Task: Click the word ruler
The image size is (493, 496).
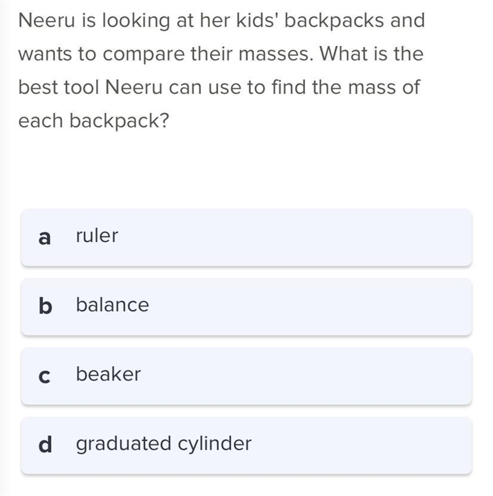Action: [97, 236]
